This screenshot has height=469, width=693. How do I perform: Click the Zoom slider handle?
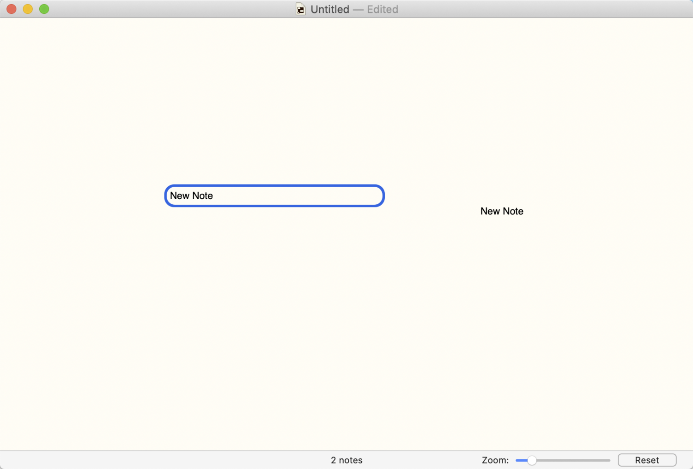tap(532, 460)
